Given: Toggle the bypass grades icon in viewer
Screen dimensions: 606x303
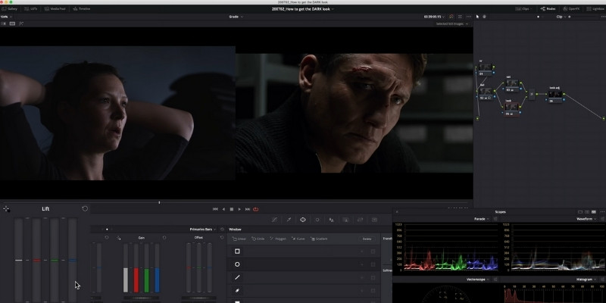Looking at the screenshot, I should click(x=451, y=17).
